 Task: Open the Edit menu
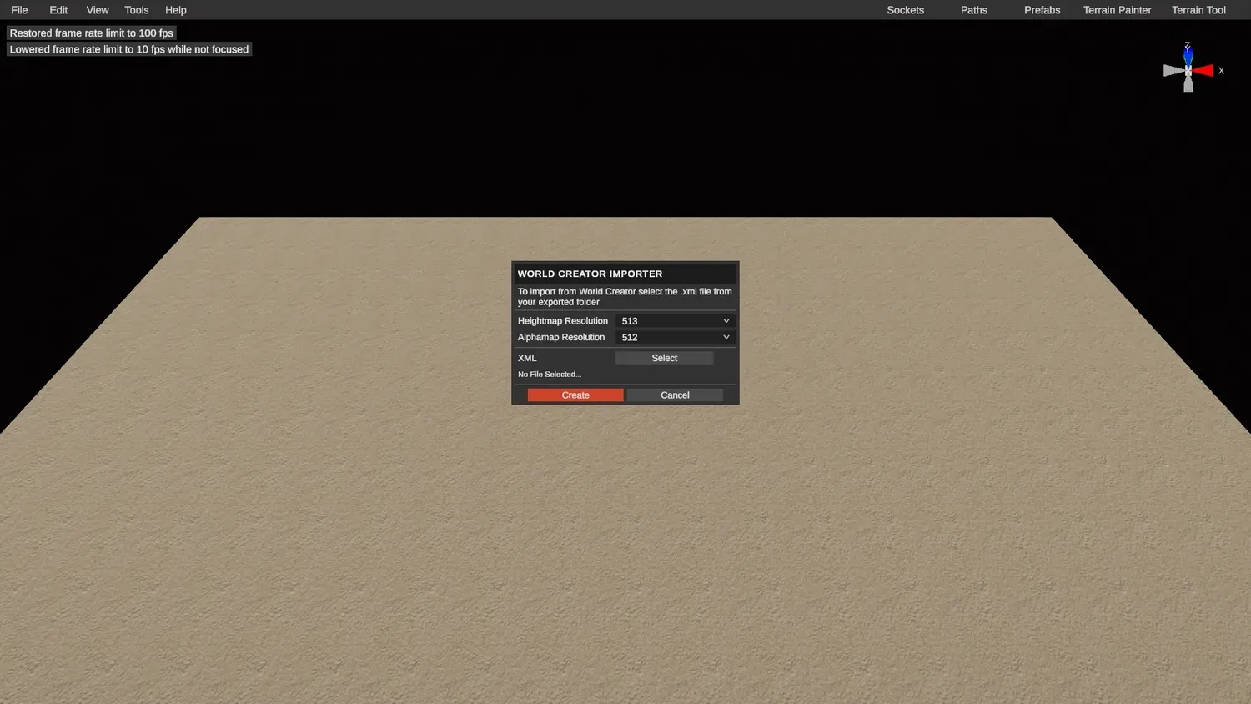pos(58,10)
